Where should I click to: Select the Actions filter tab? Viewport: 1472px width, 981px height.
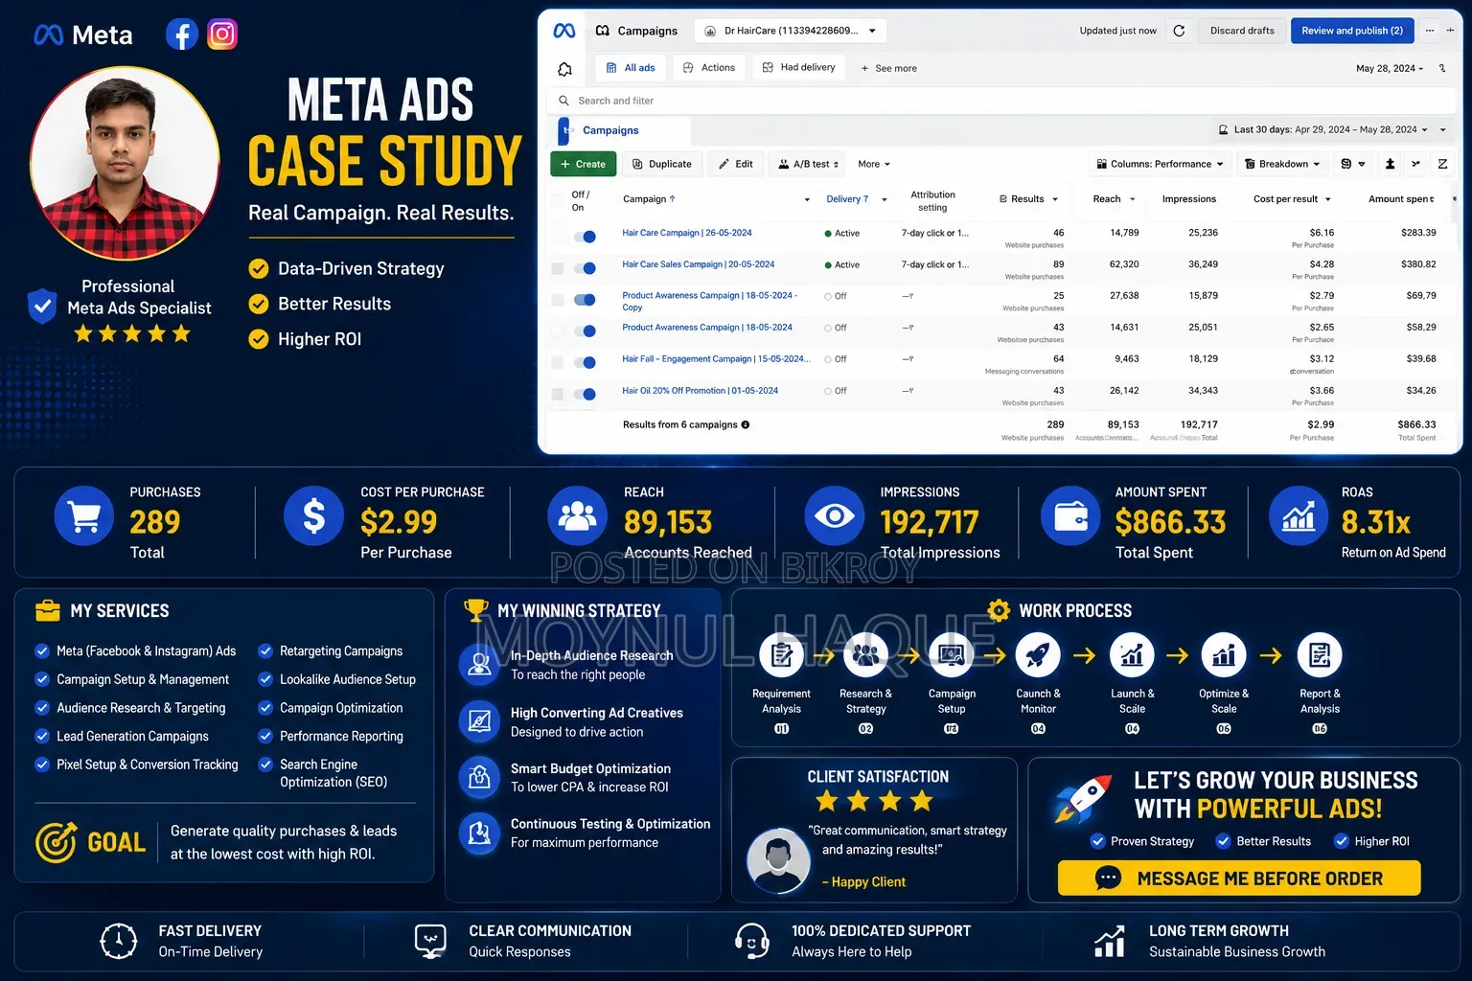point(709,67)
